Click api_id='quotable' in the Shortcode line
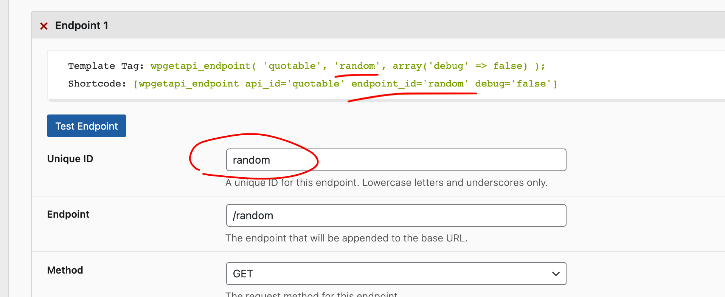 295,84
